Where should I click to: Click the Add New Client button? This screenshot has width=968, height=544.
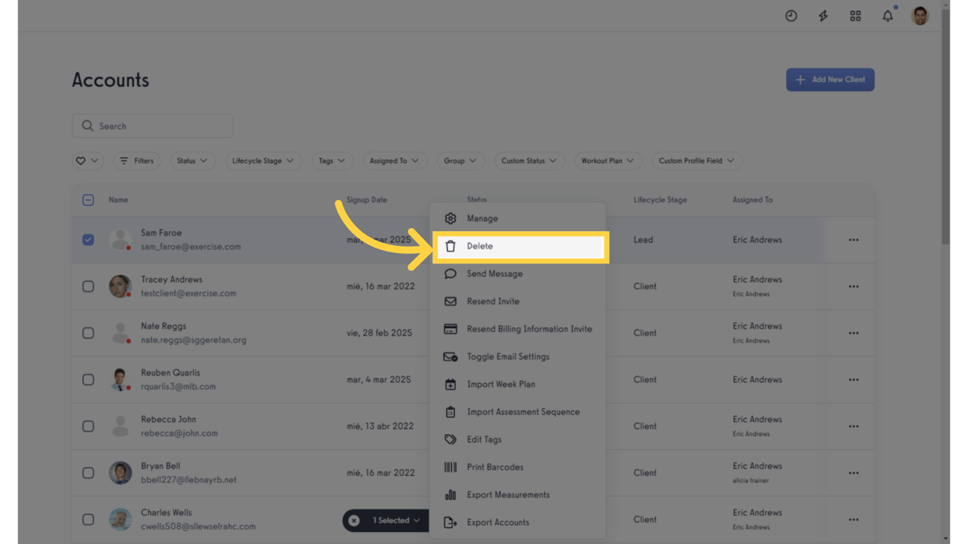point(830,79)
